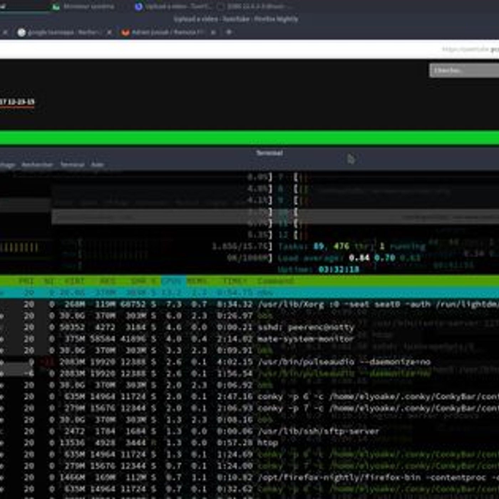Click the Moniteur système icon in the taskbar
The image size is (499, 499).
[x=56, y=6]
